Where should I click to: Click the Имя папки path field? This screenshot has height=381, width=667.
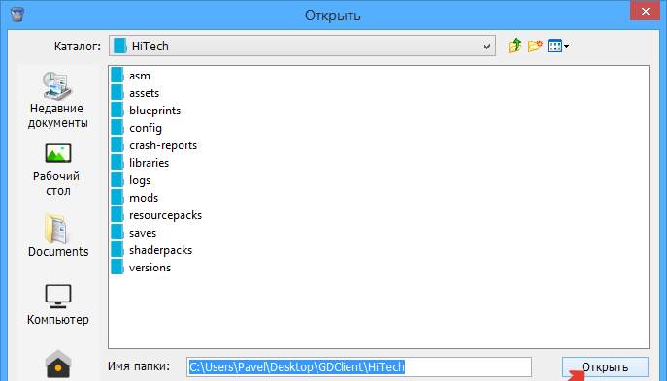pyautogui.click(x=359, y=367)
